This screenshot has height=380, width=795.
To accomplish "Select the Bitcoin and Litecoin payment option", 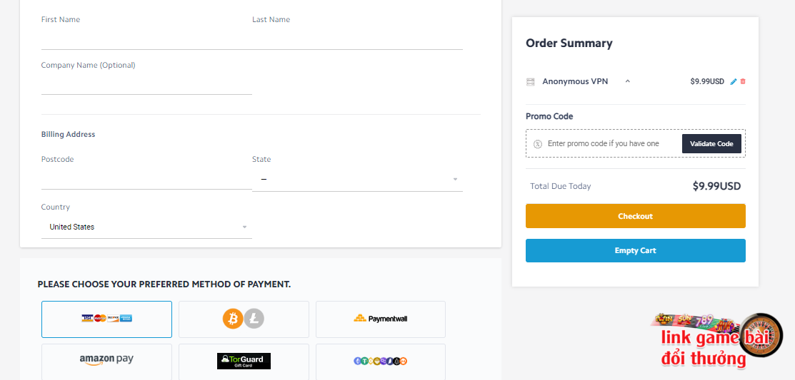I will pos(244,319).
